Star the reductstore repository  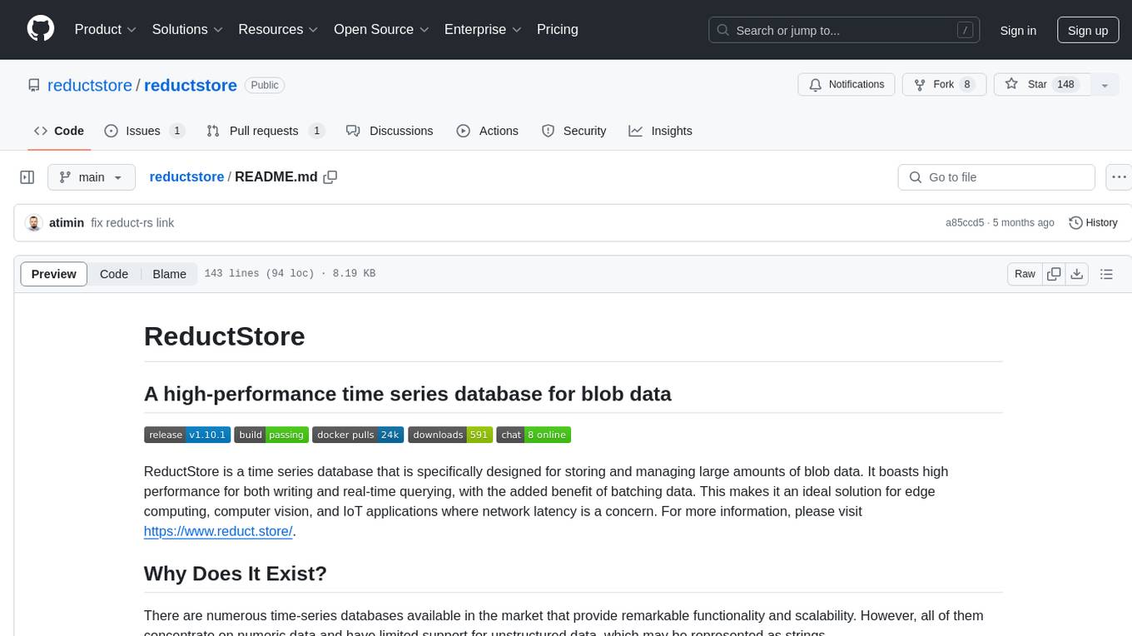[1042, 84]
